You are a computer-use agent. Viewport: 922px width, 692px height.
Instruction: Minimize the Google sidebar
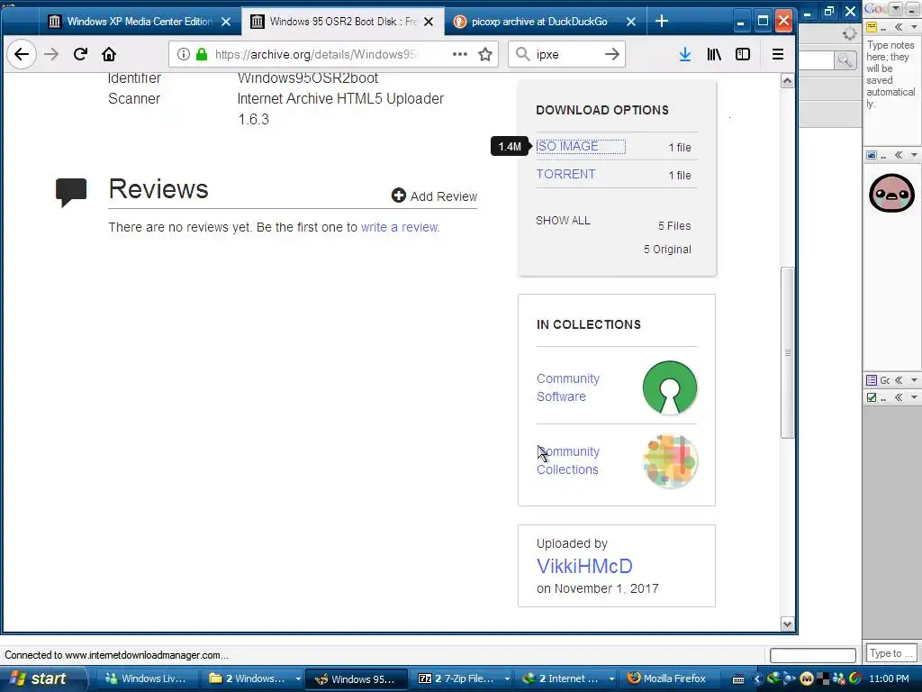(913, 8)
